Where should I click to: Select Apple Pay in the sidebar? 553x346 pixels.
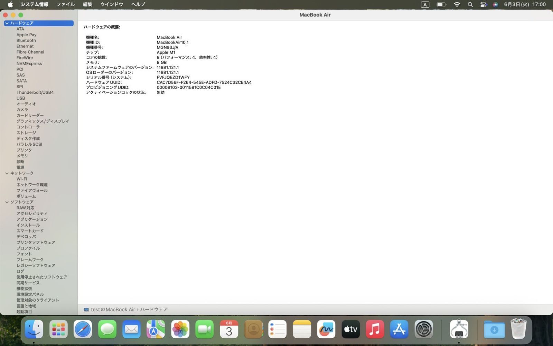click(26, 35)
